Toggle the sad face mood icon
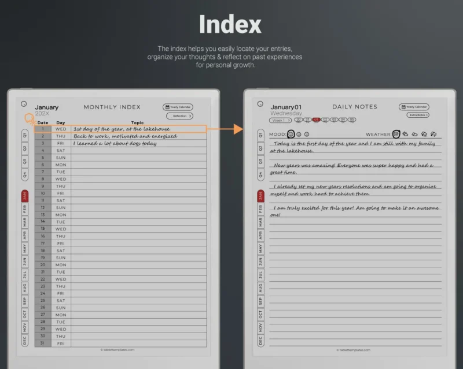 click(x=307, y=133)
